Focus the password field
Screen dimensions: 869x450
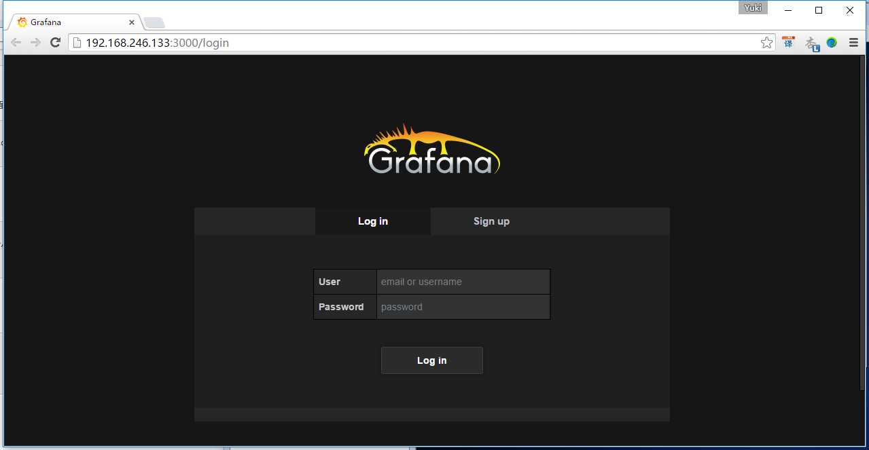tap(463, 307)
